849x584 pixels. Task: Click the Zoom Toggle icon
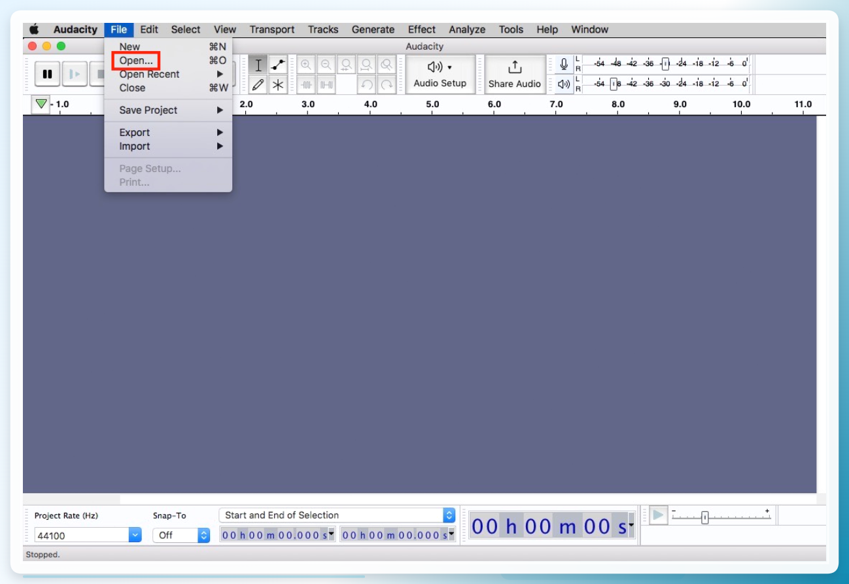387,65
